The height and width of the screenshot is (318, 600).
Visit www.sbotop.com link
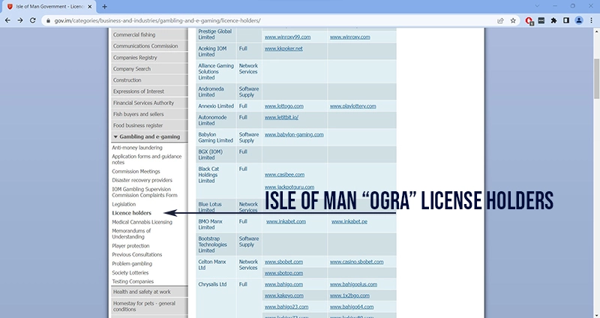283,273
